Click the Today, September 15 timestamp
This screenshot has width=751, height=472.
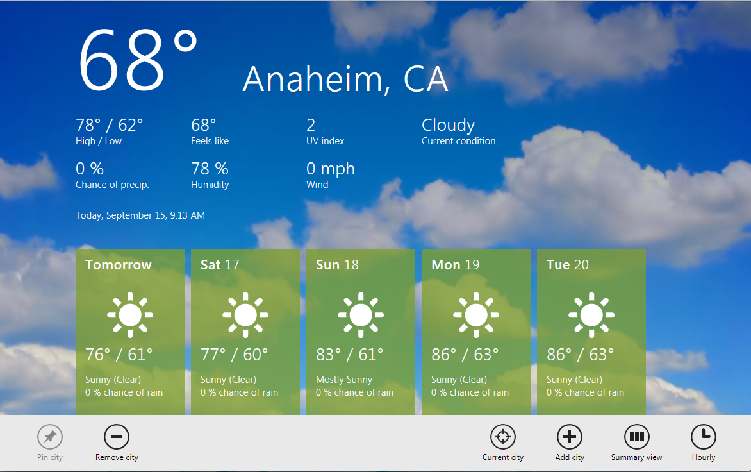tap(140, 215)
